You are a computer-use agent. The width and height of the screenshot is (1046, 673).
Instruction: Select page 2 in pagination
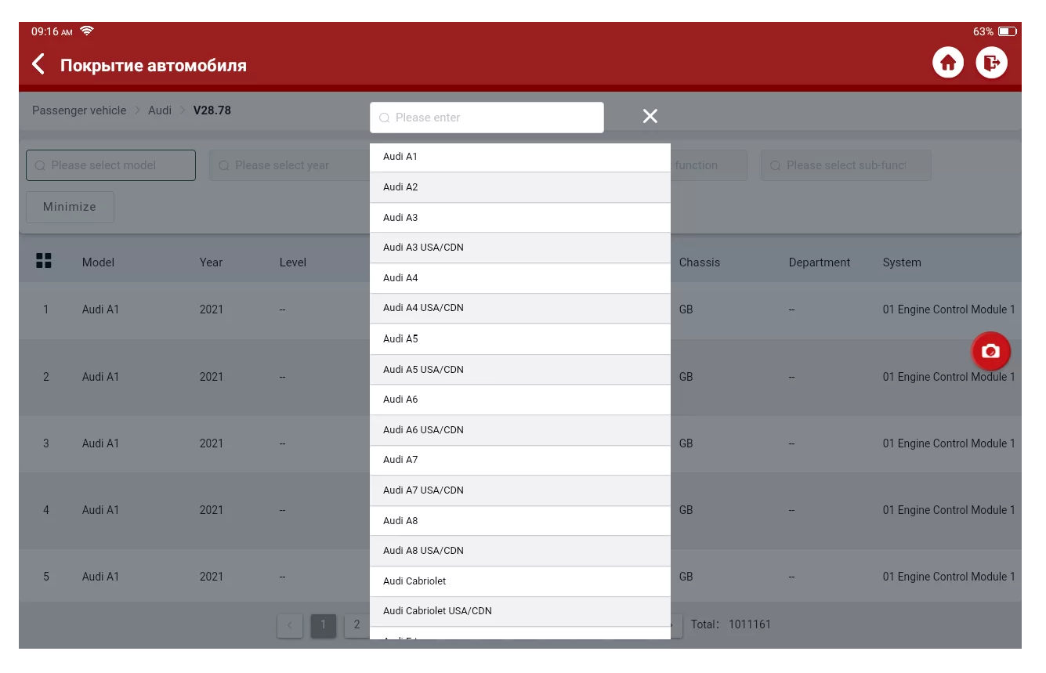[x=357, y=624]
